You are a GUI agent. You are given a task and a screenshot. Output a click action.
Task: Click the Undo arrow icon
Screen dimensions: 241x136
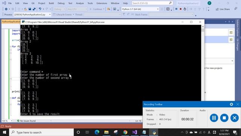40,9
